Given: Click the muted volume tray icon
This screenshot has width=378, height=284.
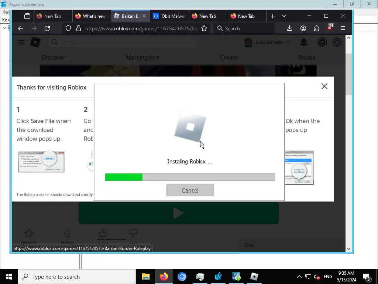Looking at the screenshot, I should tap(317, 277).
